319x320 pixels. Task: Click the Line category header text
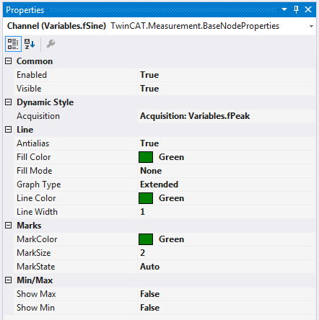point(25,130)
